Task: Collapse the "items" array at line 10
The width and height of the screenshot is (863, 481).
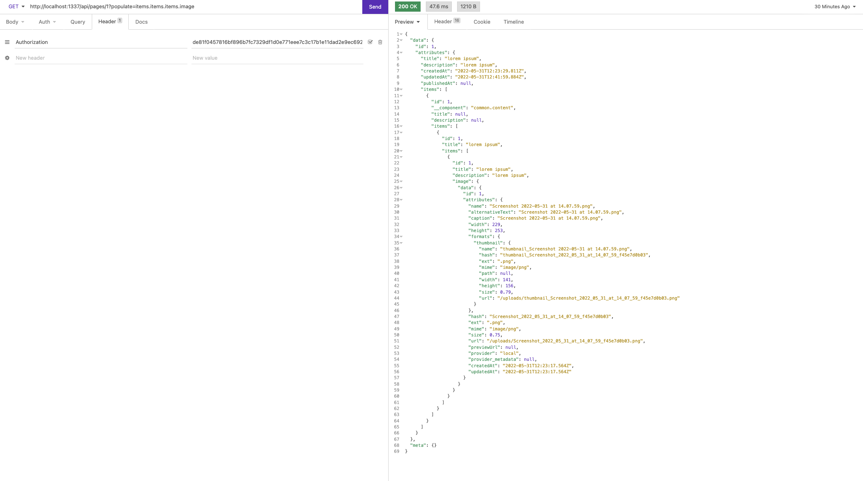Action: point(401,89)
